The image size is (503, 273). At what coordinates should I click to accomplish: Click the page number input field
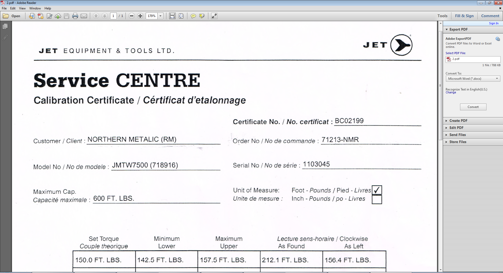113,16
